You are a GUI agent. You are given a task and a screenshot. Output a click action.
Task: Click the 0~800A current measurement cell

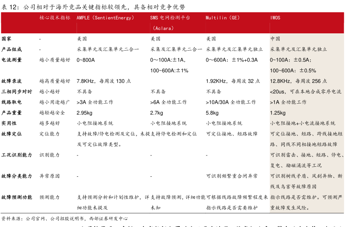[86, 60]
